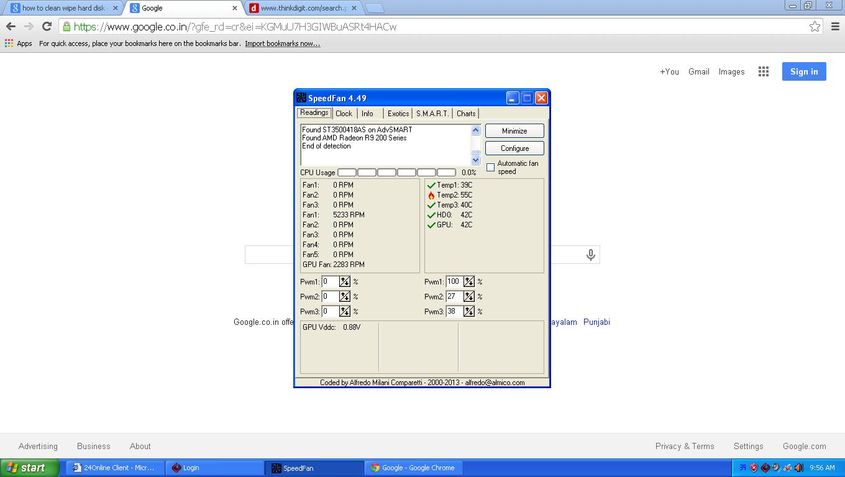Screen dimensions: 845x477
Task: Click the Temp2 flame warning icon
Action: [x=431, y=195]
